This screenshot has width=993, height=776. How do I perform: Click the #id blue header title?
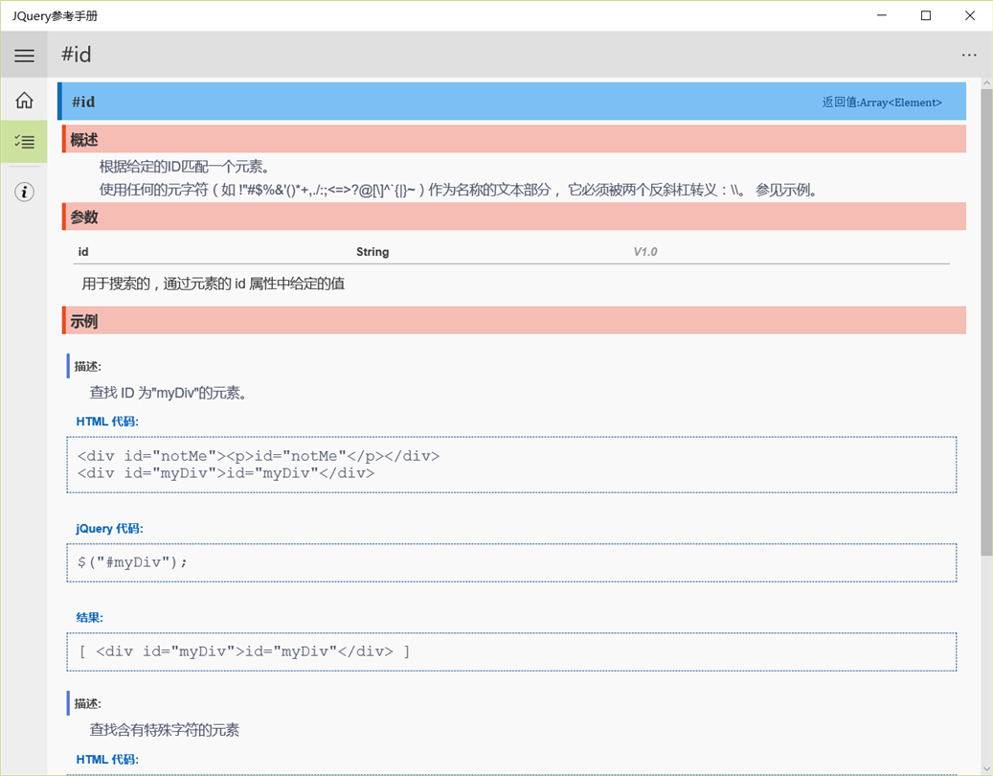(x=83, y=102)
